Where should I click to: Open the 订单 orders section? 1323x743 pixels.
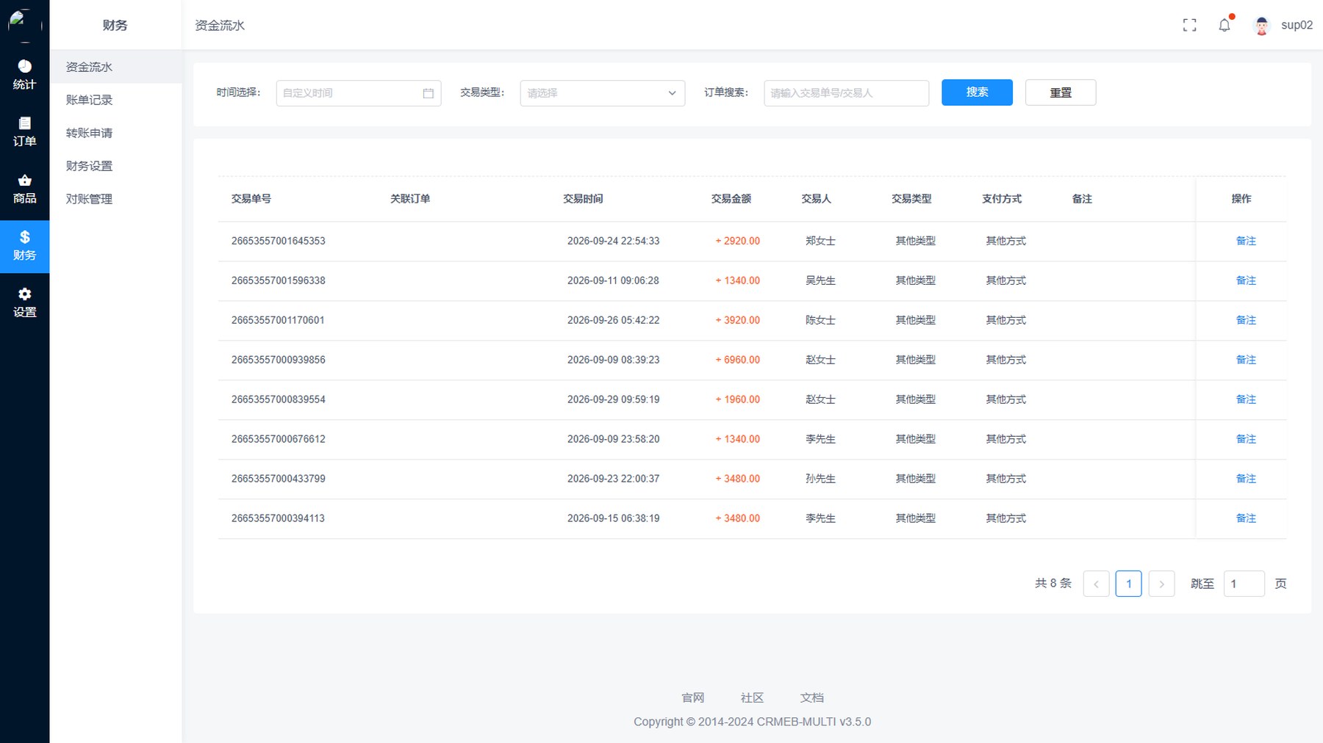[x=24, y=132]
